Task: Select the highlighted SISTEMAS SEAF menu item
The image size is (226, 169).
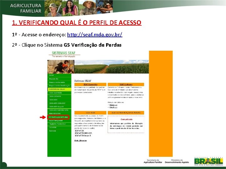Action: (59, 89)
